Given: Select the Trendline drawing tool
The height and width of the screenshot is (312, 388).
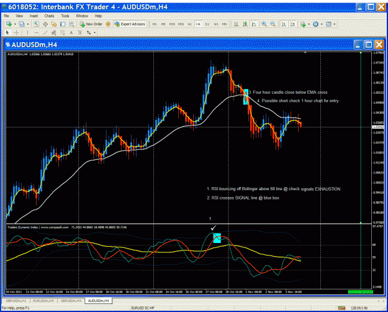Looking at the screenshot, I should click(x=45, y=32).
